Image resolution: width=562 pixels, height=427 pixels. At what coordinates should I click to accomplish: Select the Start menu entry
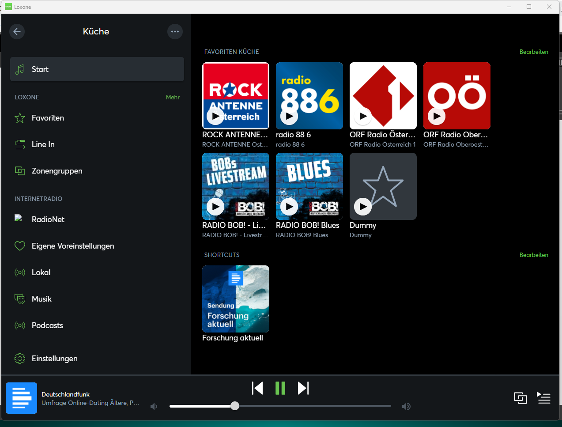coord(97,69)
